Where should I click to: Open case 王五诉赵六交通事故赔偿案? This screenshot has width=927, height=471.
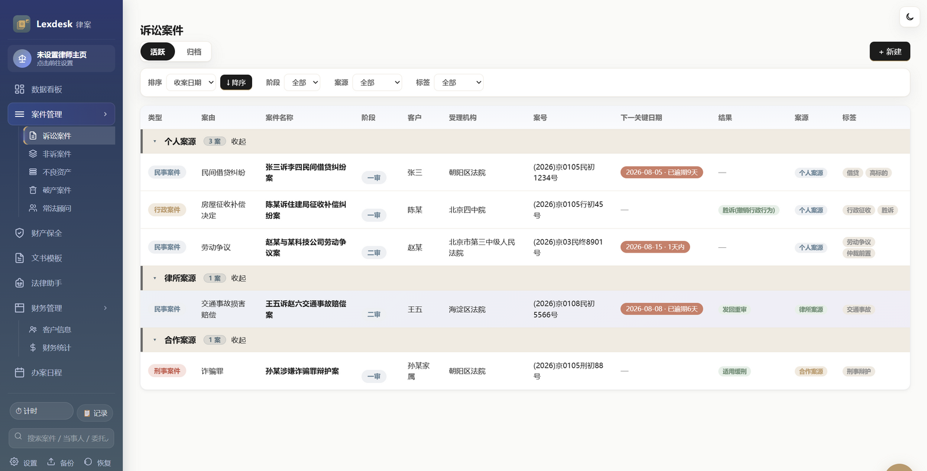[x=306, y=309]
